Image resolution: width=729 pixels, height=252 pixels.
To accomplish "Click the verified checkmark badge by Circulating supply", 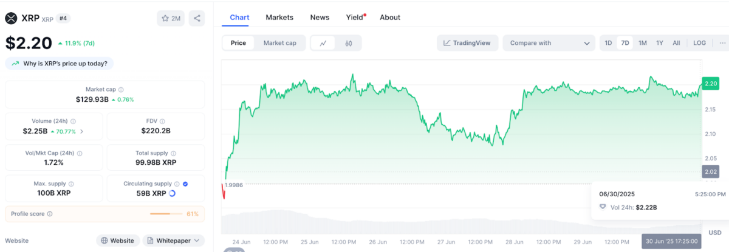I will pos(185,184).
